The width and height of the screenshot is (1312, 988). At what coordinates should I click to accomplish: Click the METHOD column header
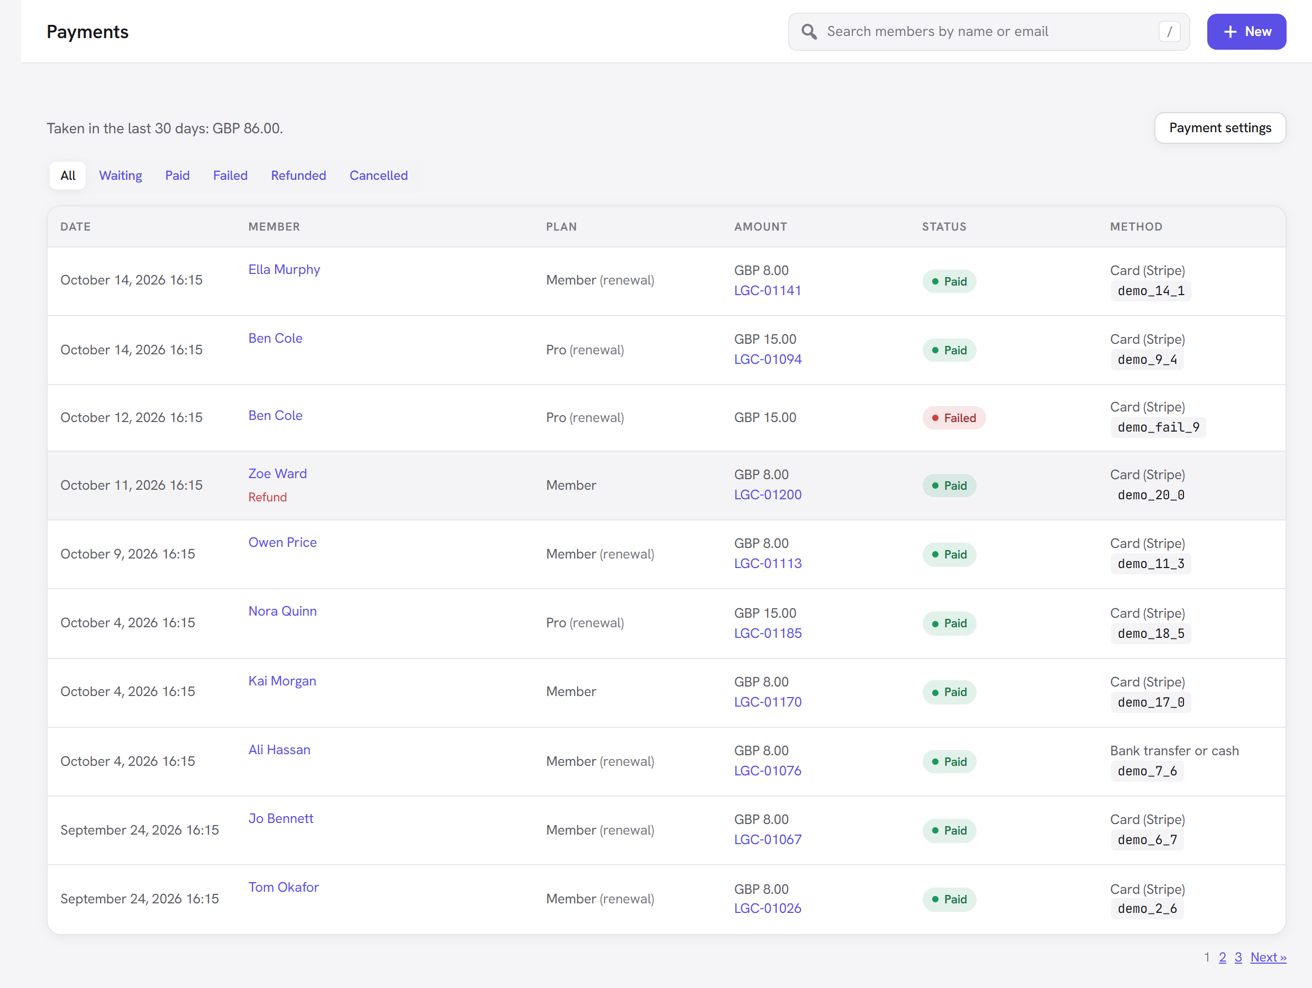point(1136,226)
